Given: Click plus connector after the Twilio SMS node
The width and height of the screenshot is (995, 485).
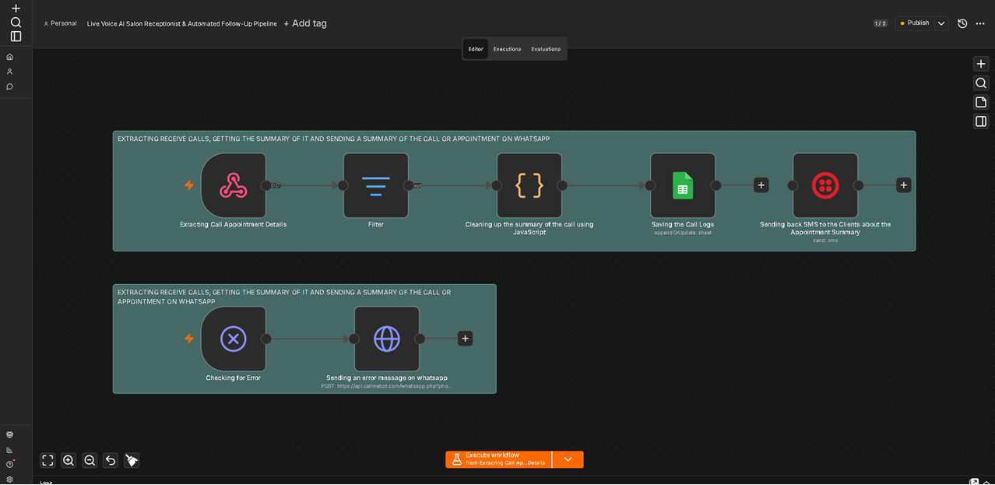Looking at the screenshot, I should point(903,185).
